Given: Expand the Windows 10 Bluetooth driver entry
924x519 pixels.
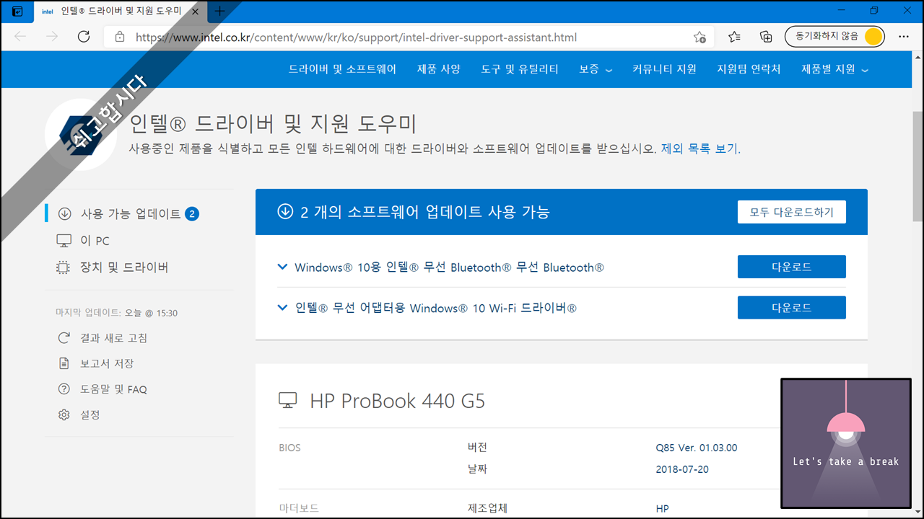Looking at the screenshot, I should point(282,267).
